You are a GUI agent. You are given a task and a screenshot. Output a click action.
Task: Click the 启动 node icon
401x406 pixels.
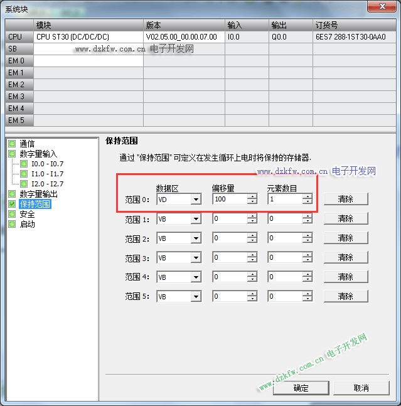(x=12, y=224)
